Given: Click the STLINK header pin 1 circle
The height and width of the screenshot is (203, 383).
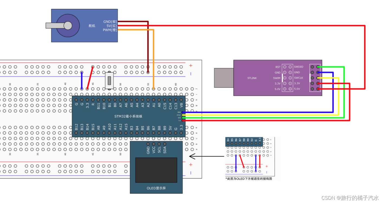Looking at the screenshot, I should tap(285, 67).
